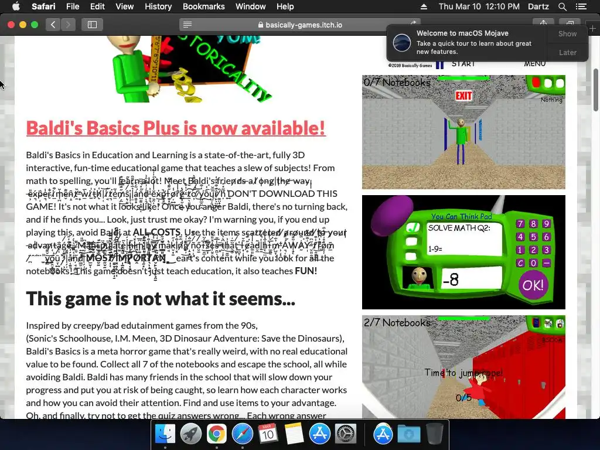
Task: Open the Baldi's Basics Plus link
Action: (176, 128)
